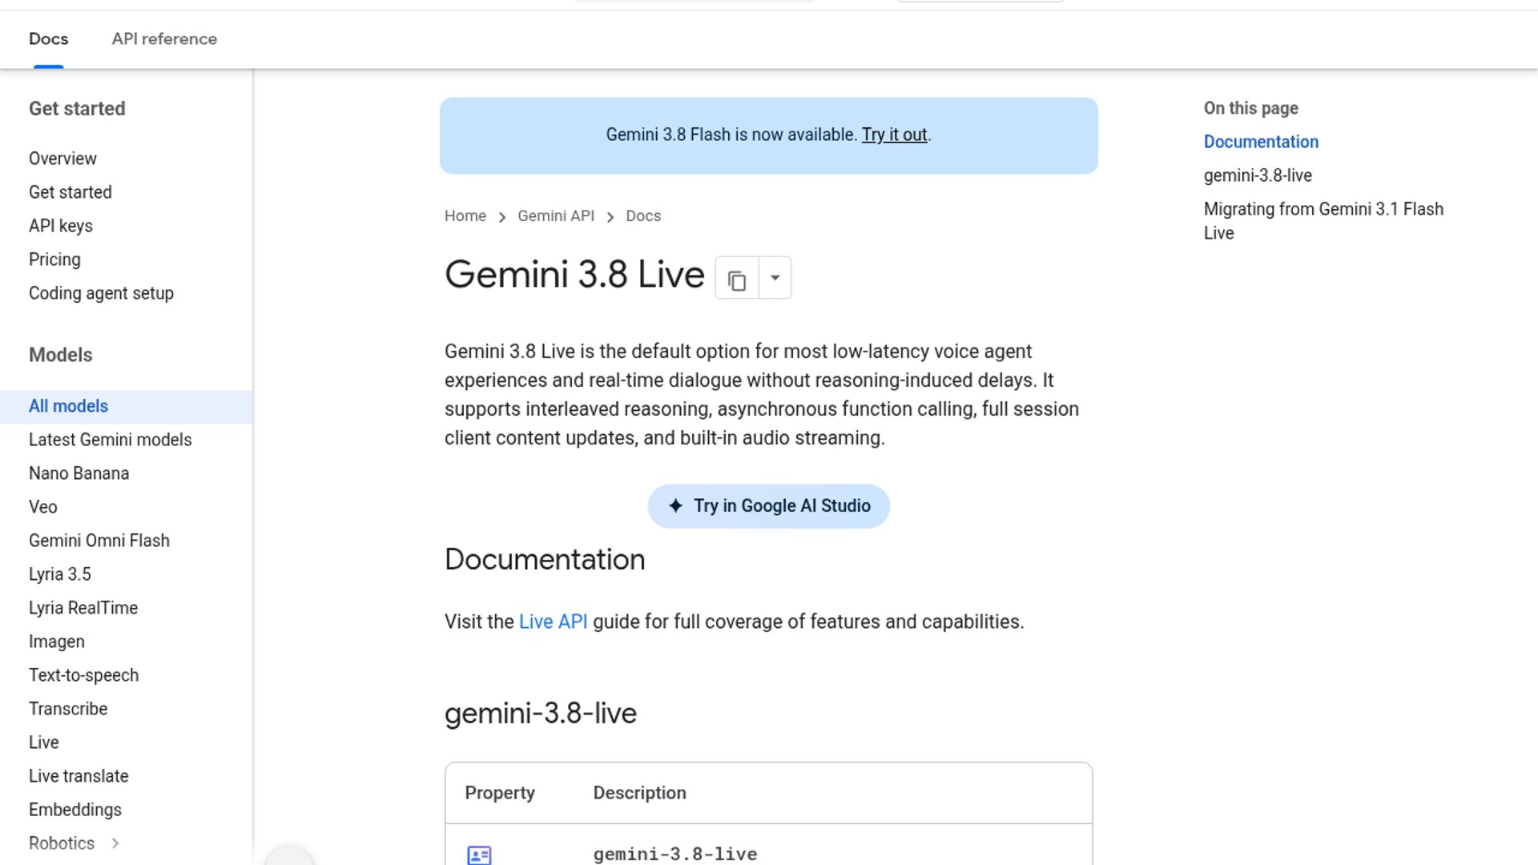Open the Live API guide link
Image resolution: width=1538 pixels, height=865 pixels.
click(x=553, y=622)
